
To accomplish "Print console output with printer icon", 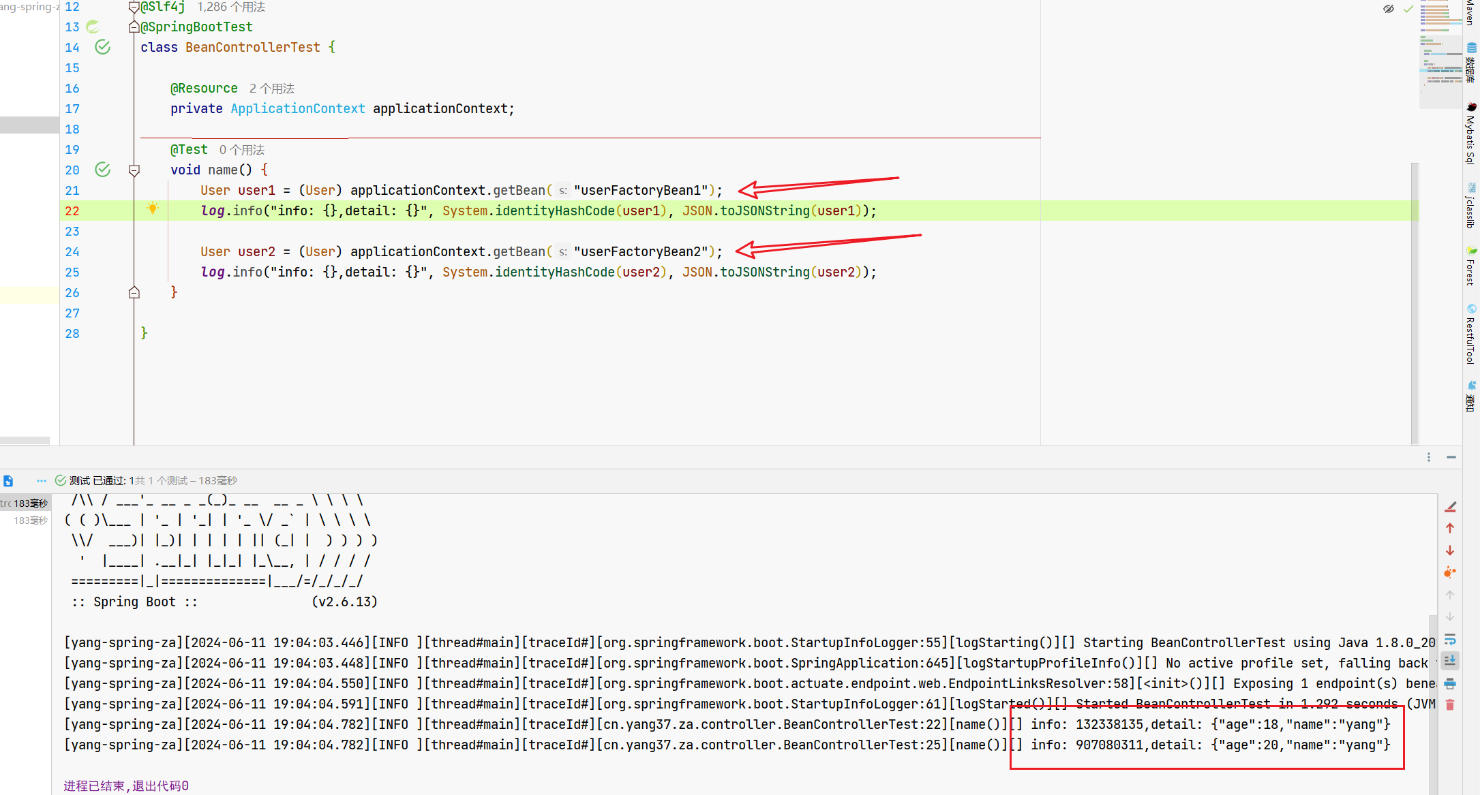I will (x=1450, y=683).
